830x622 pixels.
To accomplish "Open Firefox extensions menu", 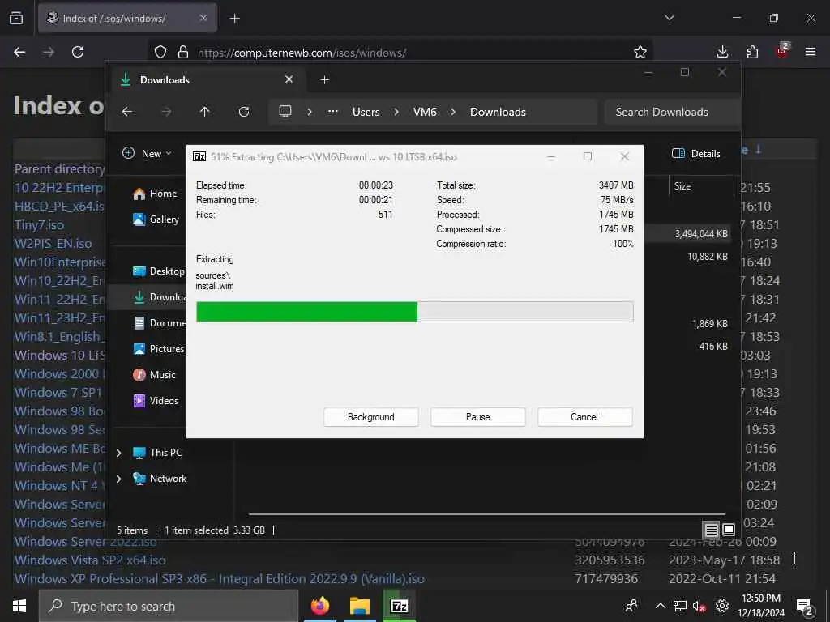I will [x=752, y=52].
